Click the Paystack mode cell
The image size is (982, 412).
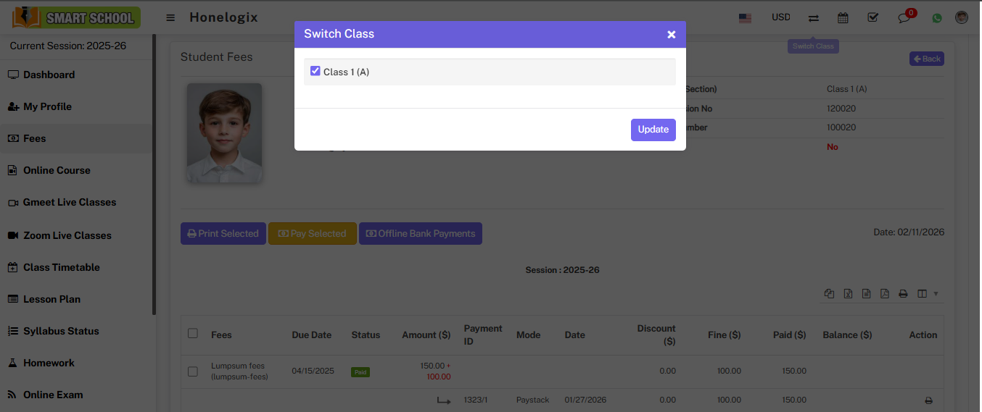coord(533,400)
